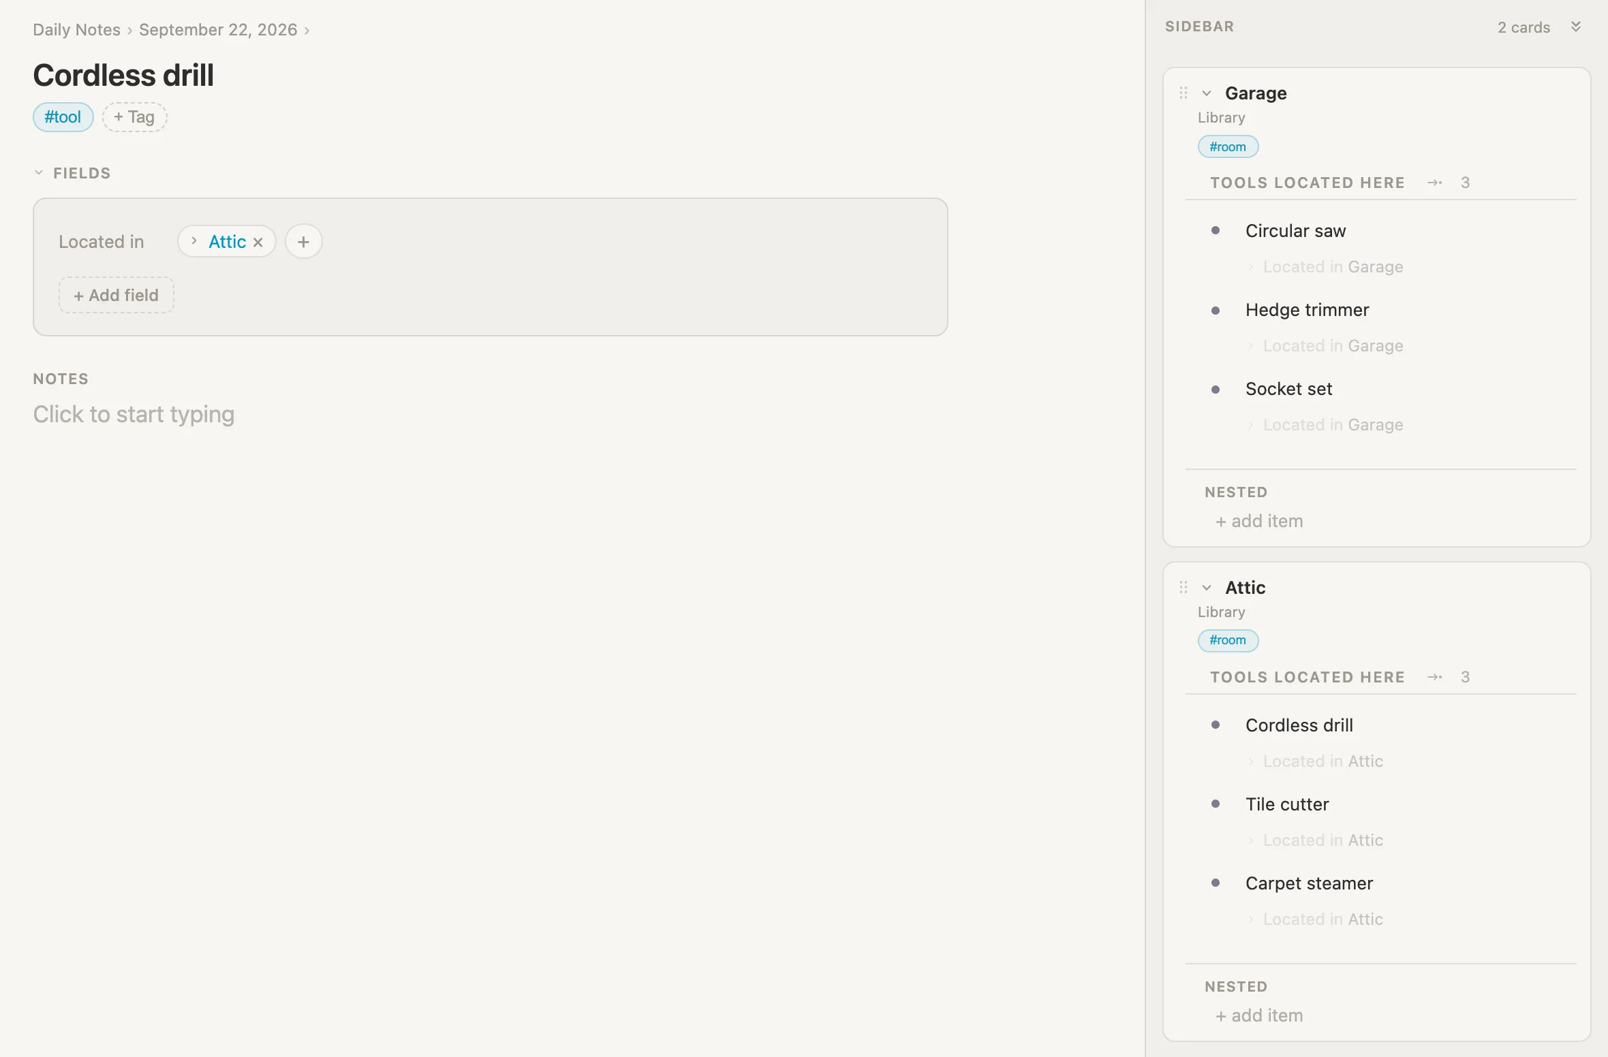Open the #tool tag

63,117
